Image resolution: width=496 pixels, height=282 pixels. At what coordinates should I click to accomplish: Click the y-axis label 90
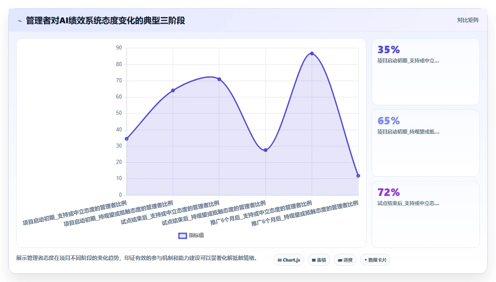coord(119,48)
